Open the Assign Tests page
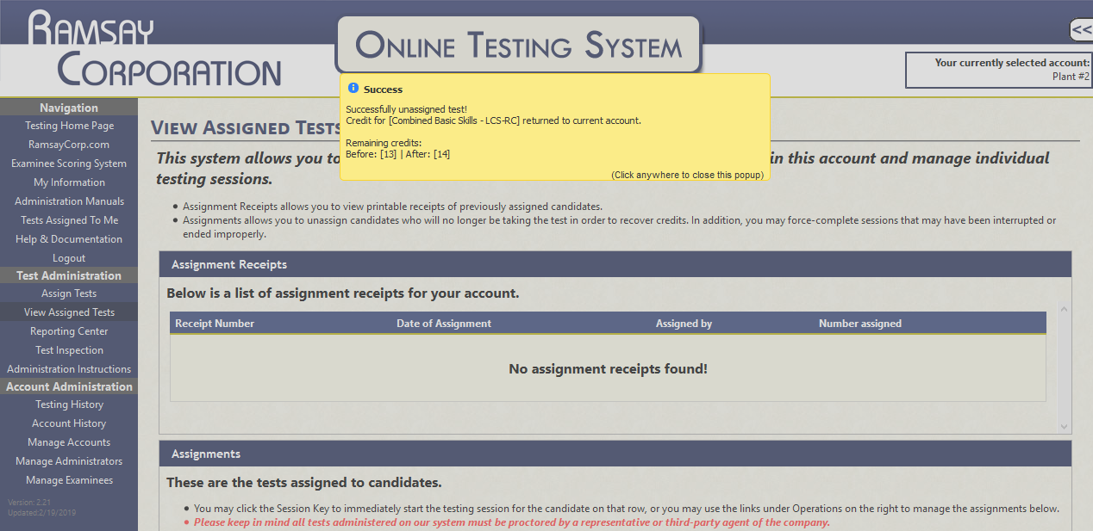Screen dimensions: 1093x531 [x=69, y=293]
